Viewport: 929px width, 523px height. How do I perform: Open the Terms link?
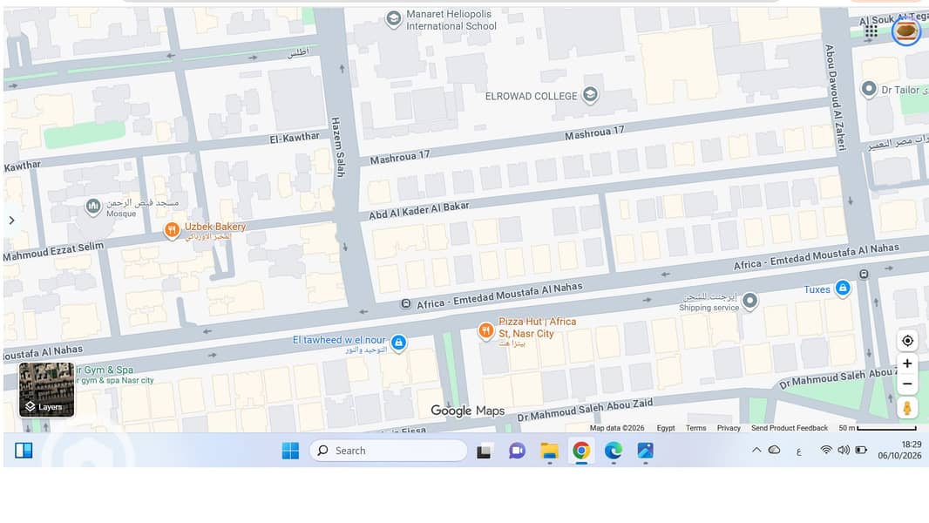tap(695, 428)
